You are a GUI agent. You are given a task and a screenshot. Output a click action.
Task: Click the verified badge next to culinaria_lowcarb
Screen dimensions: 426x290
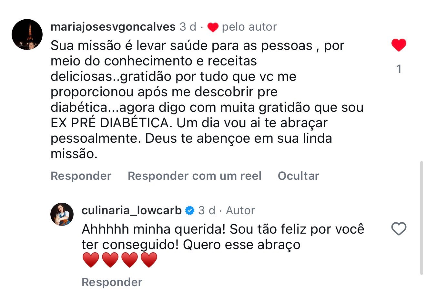(190, 211)
